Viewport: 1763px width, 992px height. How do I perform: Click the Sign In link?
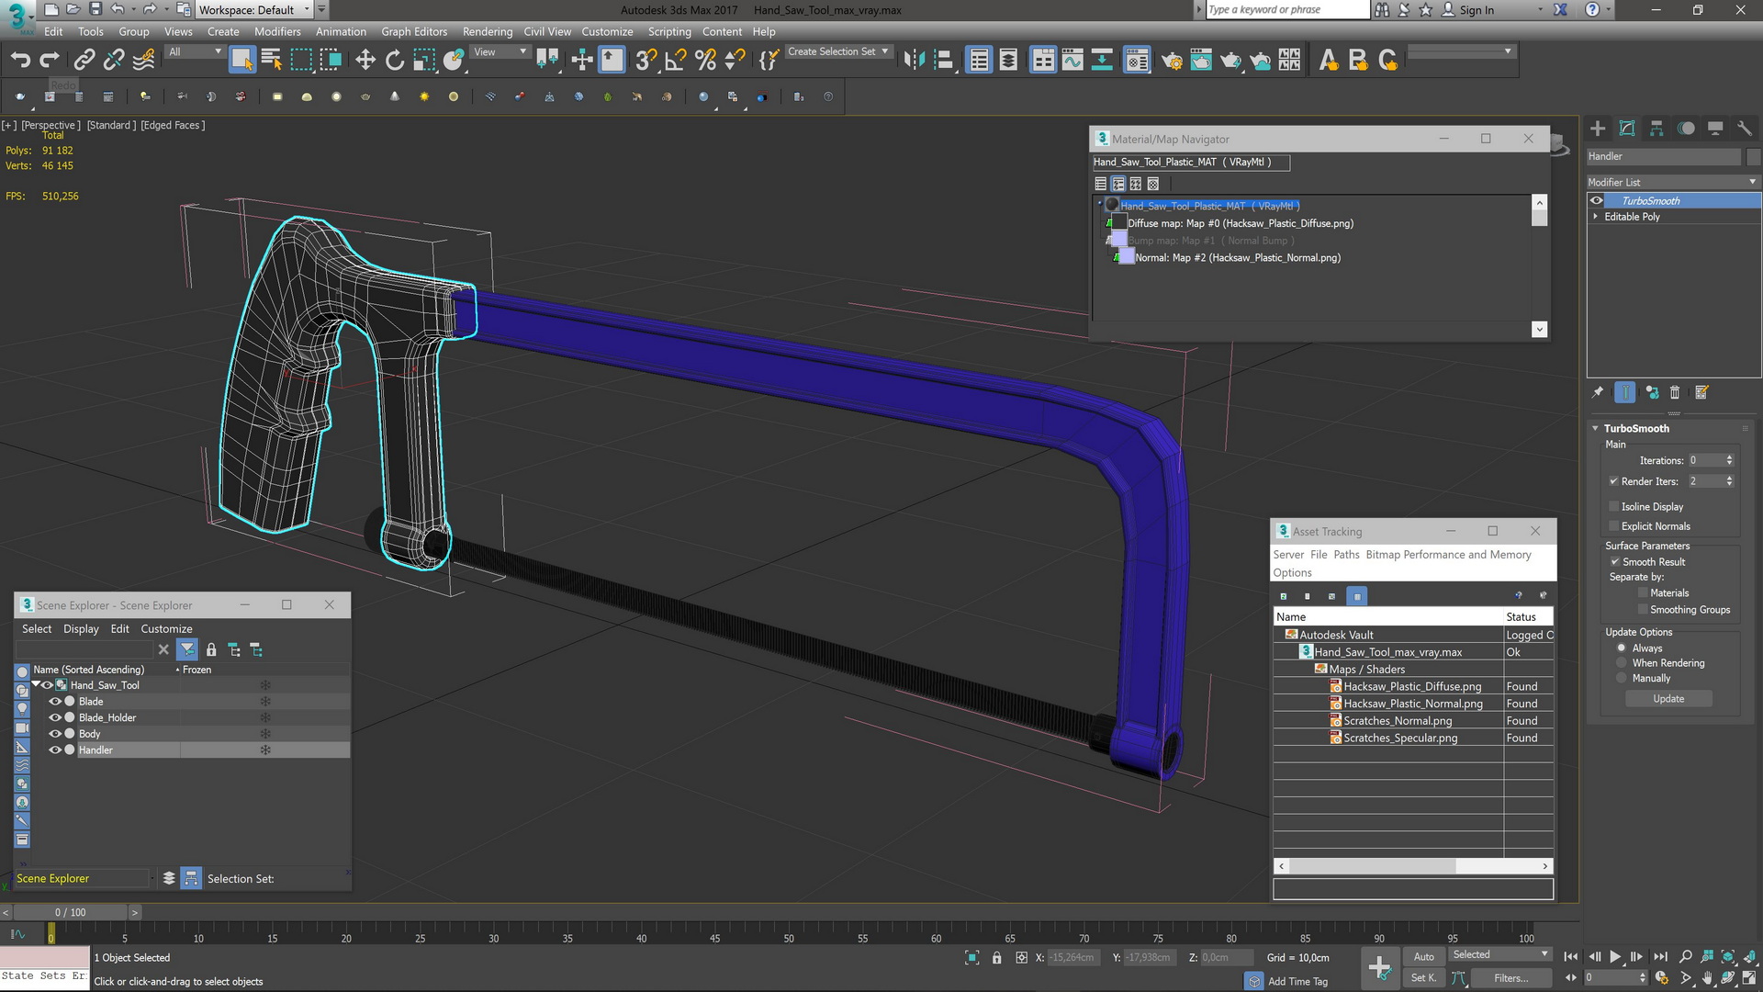(1477, 10)
